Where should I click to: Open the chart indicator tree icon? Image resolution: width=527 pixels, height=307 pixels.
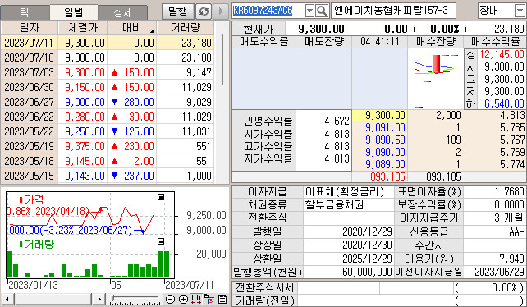tap(209, 299)
